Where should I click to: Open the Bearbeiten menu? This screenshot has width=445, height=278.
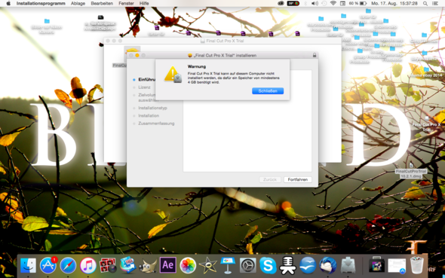click(x=102, y=4)
